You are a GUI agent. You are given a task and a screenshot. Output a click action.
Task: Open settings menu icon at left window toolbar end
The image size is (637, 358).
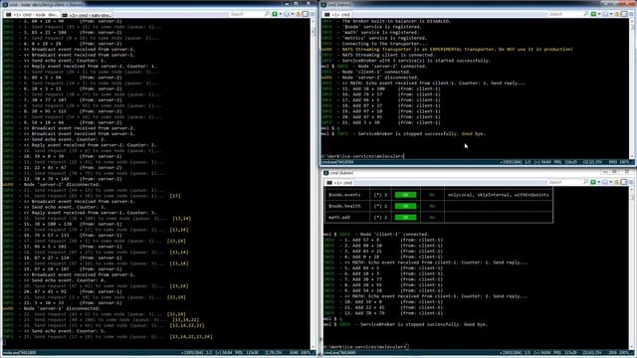[x=312, y=14]
